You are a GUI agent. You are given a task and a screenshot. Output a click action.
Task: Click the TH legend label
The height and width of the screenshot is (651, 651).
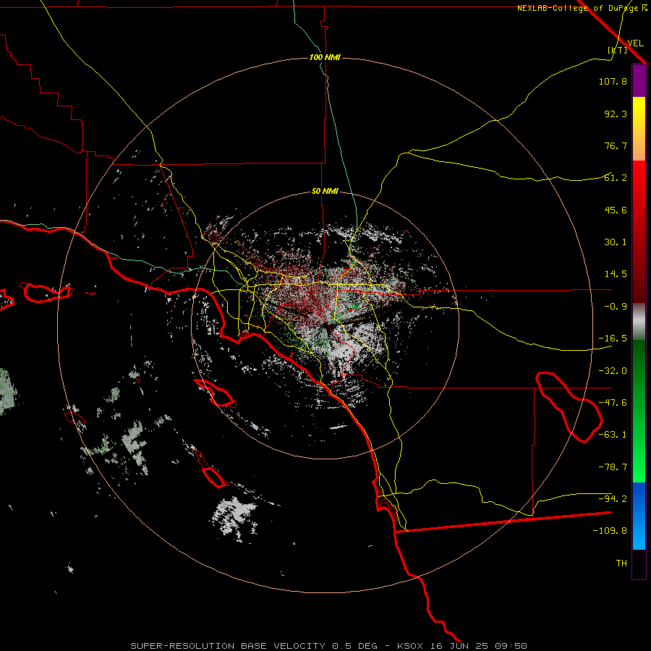pyautogui.click(x=621, y=563)
